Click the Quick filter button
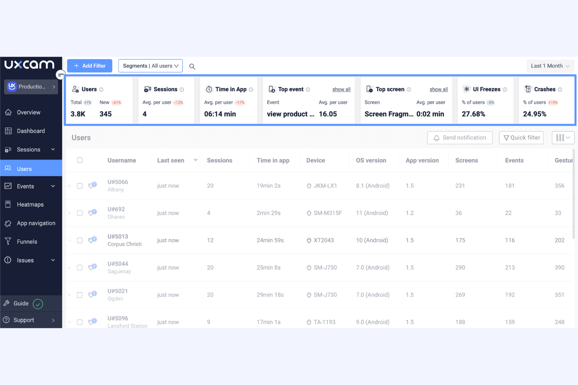 pyautogui.click(x=521, y=138)
